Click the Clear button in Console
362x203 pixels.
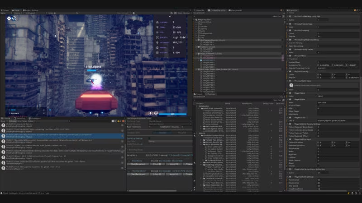(3, 121)
